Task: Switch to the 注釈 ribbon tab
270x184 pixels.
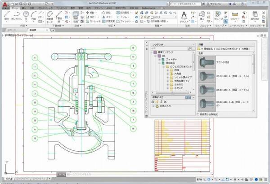Action: click(x=31, y=8)
